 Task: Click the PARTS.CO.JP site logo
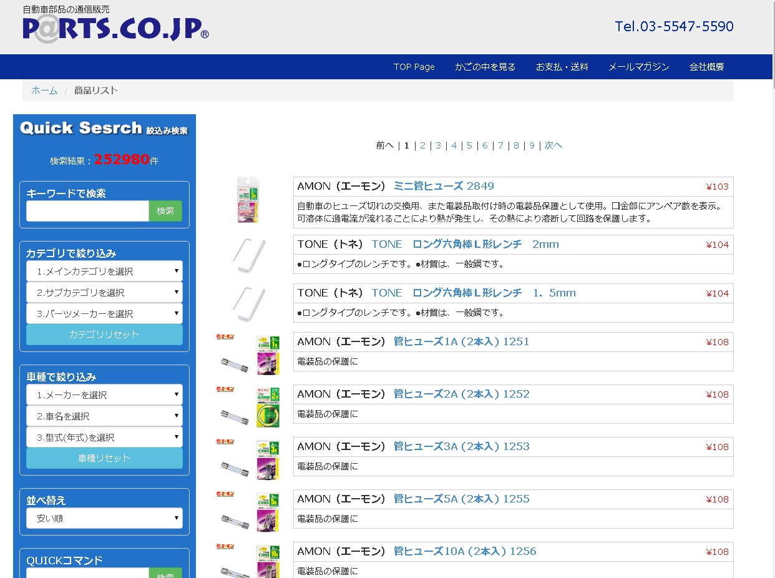115,28
